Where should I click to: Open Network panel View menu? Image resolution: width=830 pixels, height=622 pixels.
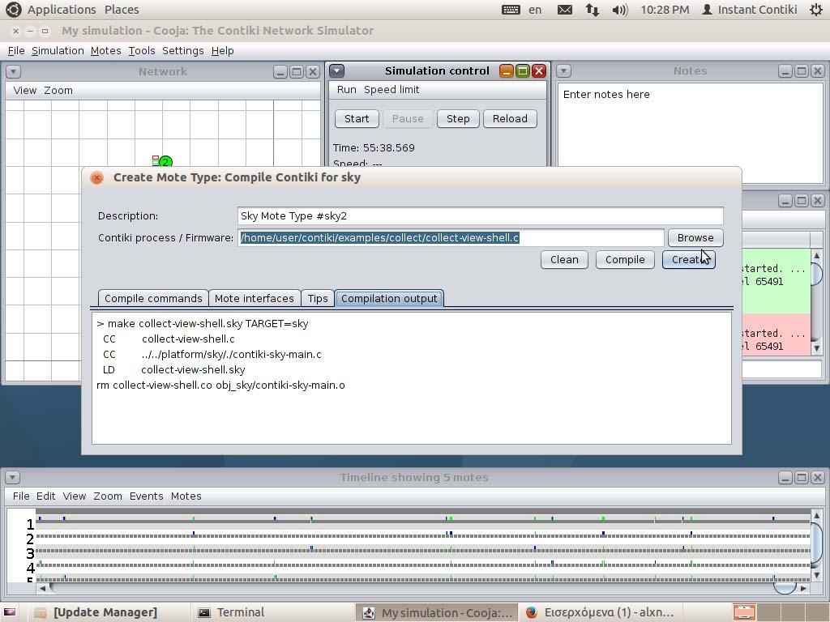25,91
